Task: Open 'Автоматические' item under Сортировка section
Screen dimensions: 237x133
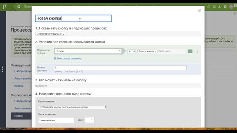Action: pos(23,108)
